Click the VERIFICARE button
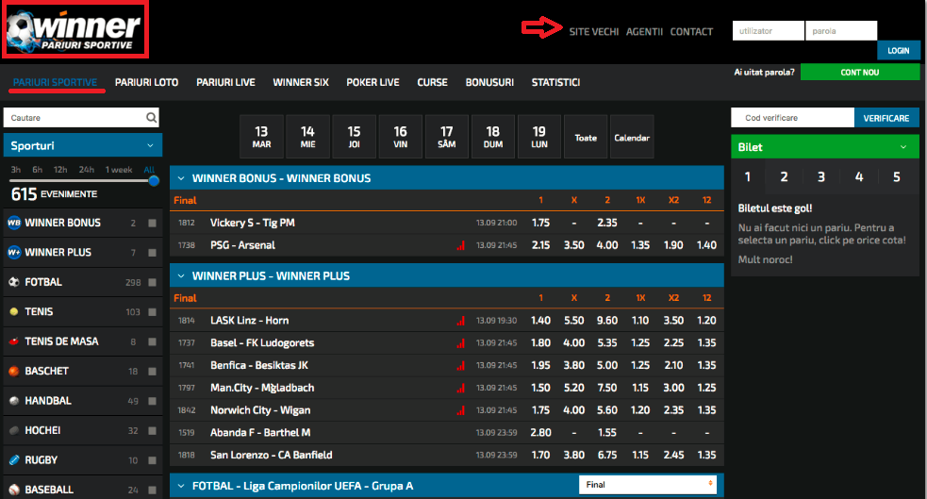Screen dimensions: 927x499 coord(886,118)
